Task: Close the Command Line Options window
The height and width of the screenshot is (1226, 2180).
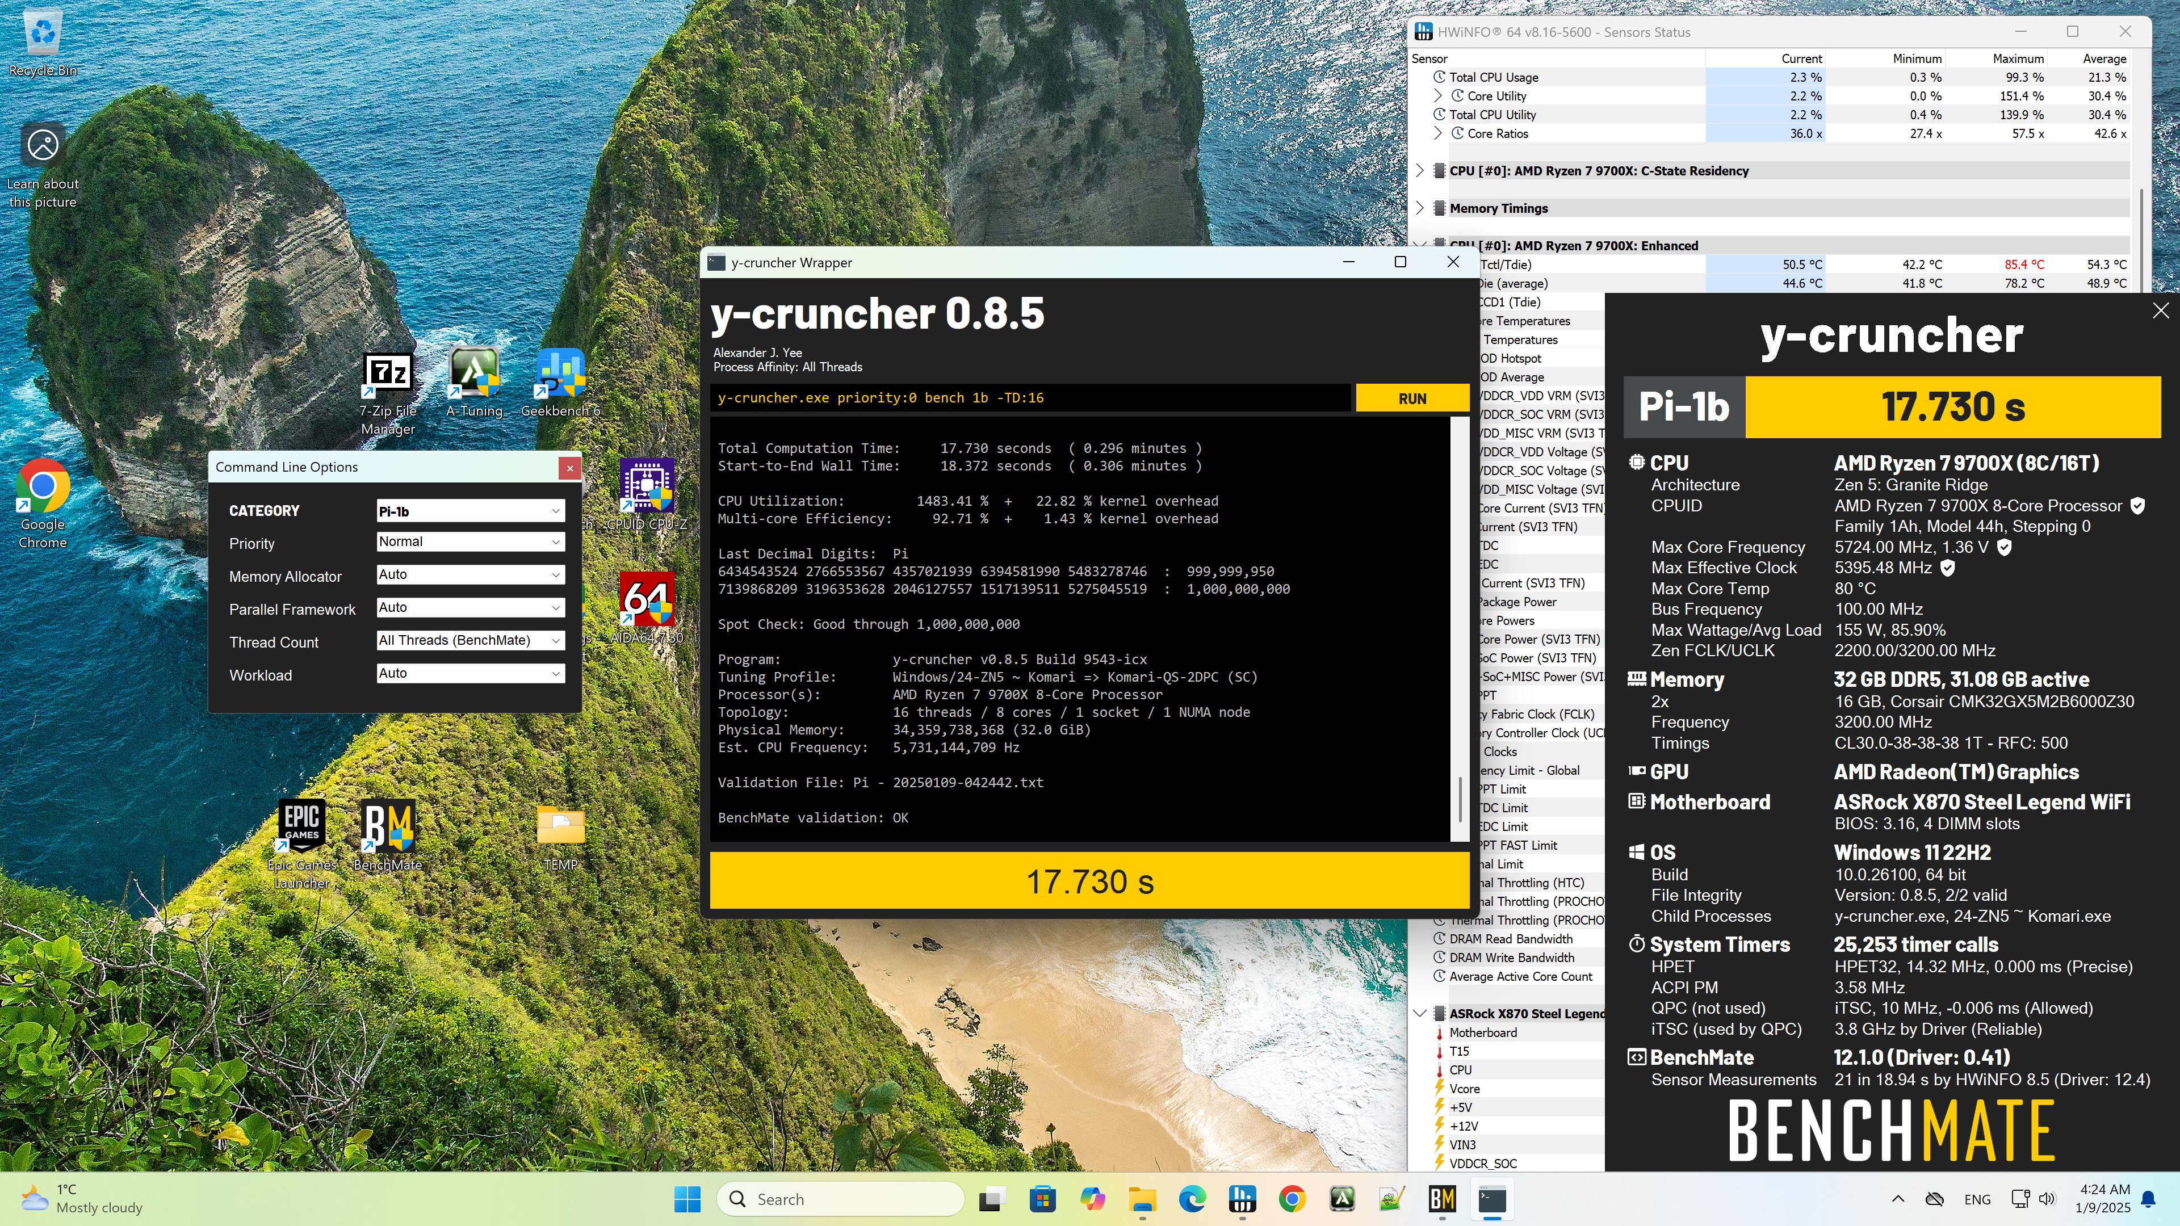Action: tap(569, 467)
